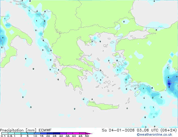This screenshot has height=137, width=178.
Task: Click the map precipitation value '7'
Action: click(x=177, y=77)
